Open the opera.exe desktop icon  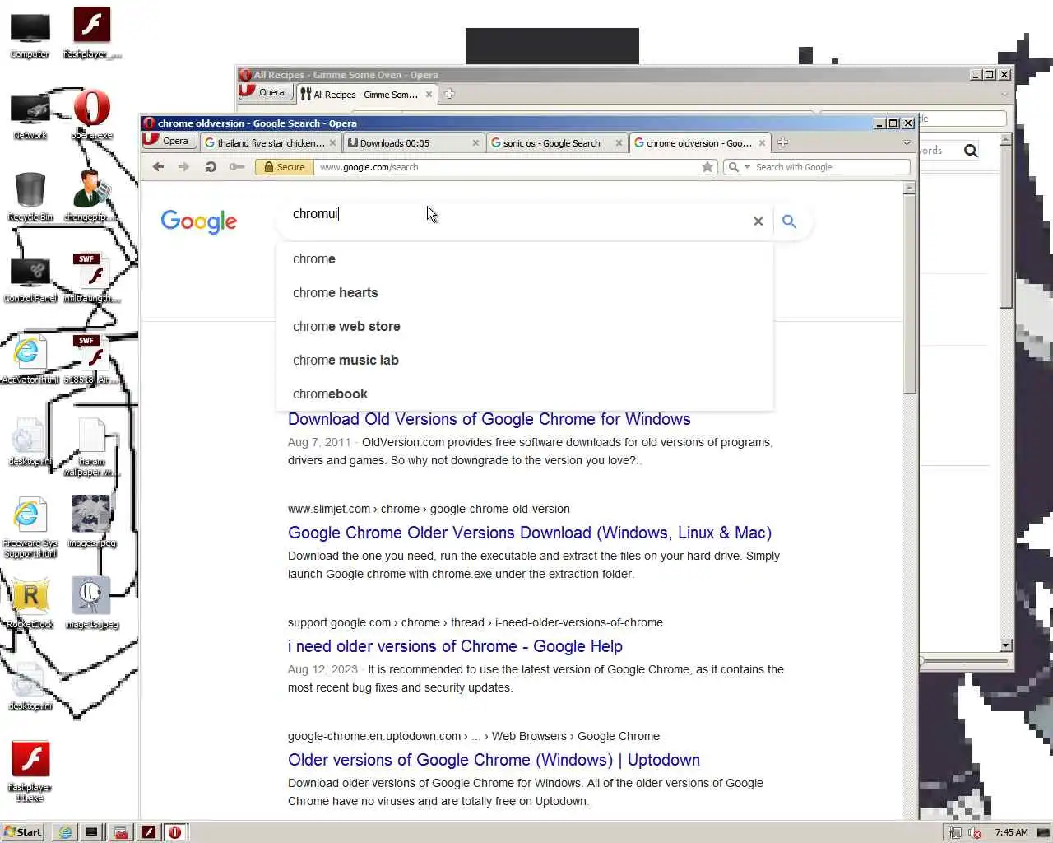coord(92,114)
